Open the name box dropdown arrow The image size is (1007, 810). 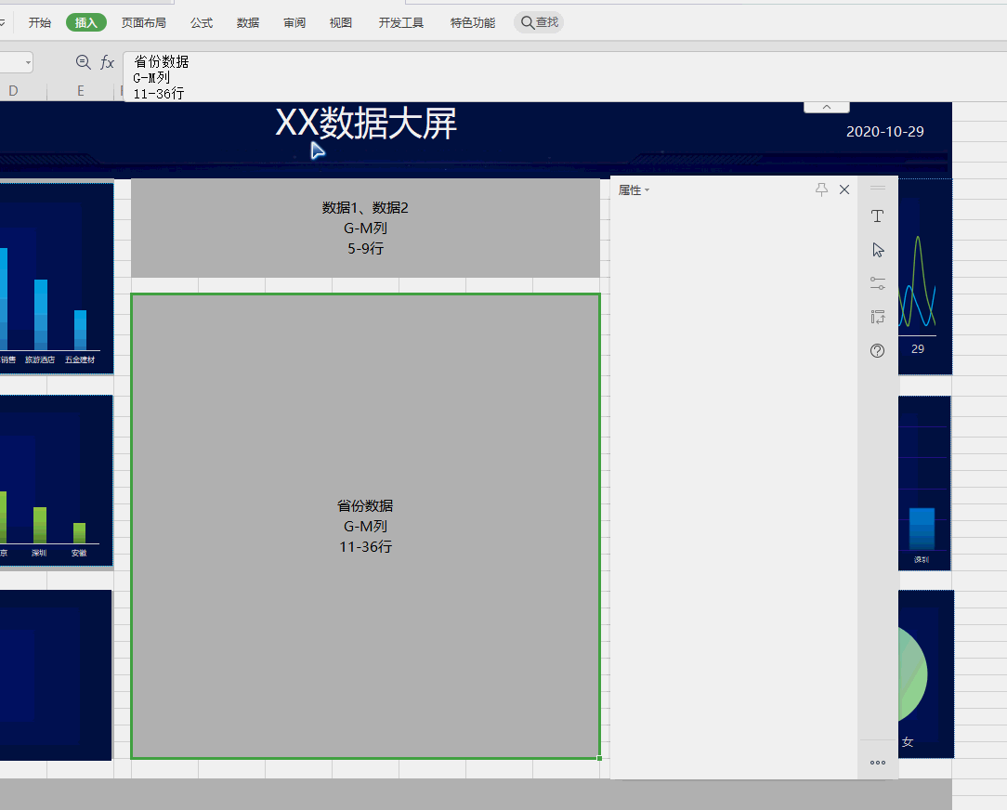pos(28,62)
